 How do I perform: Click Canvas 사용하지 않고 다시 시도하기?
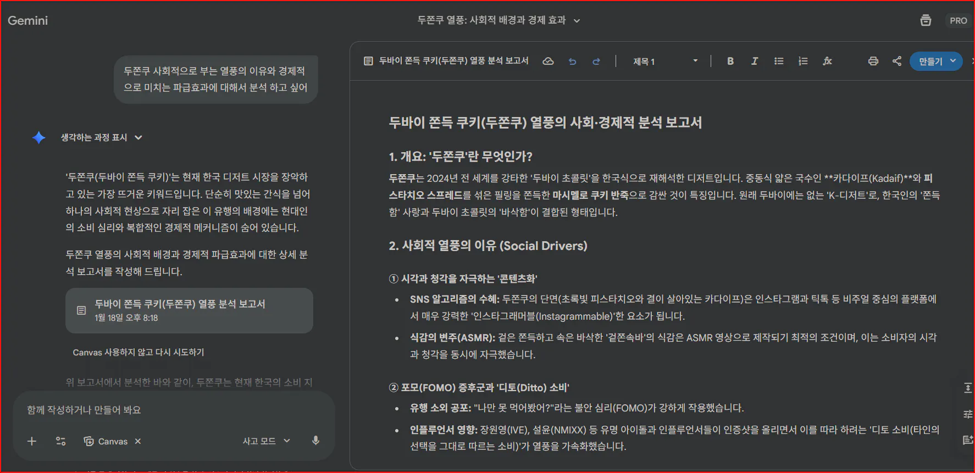[x=139, y=352]
